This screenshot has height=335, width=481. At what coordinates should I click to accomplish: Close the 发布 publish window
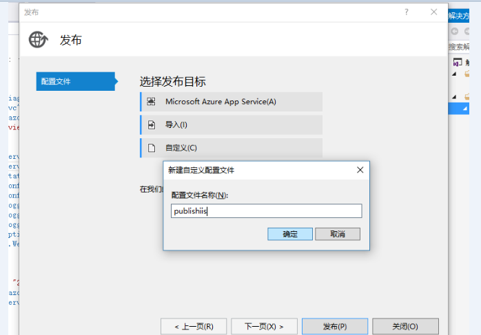point(433,12)
